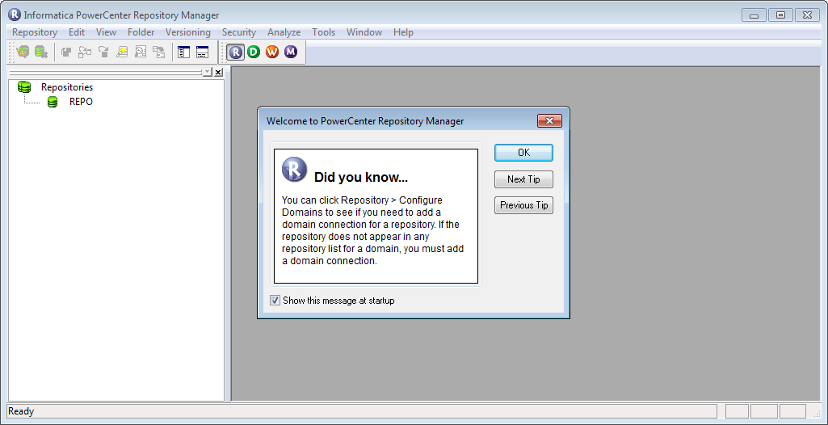This screenshot has height=425, width=828.
Task: Open the Tools menu
Action: click(x=323, y=32)
